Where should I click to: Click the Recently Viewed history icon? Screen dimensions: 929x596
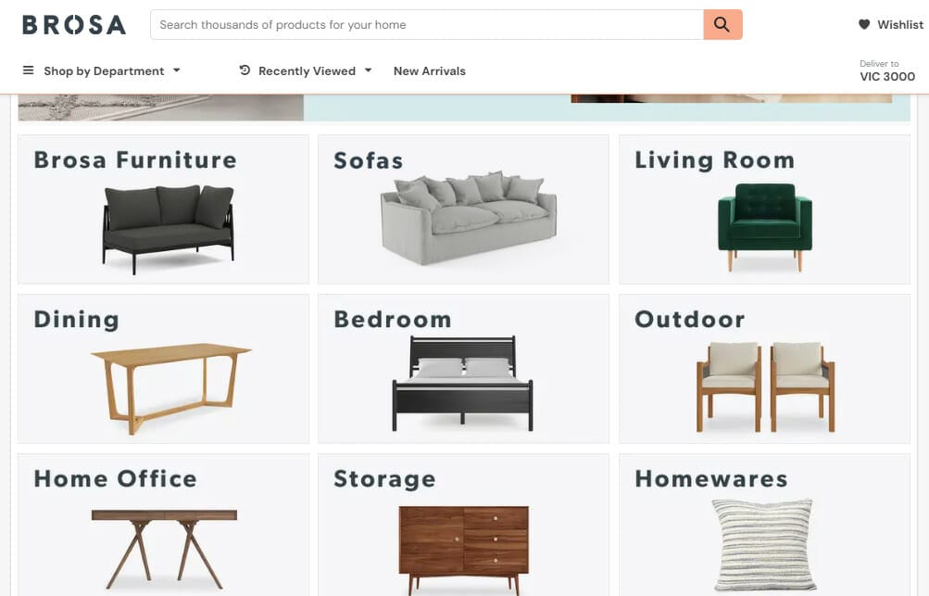[x=245, y=70]
